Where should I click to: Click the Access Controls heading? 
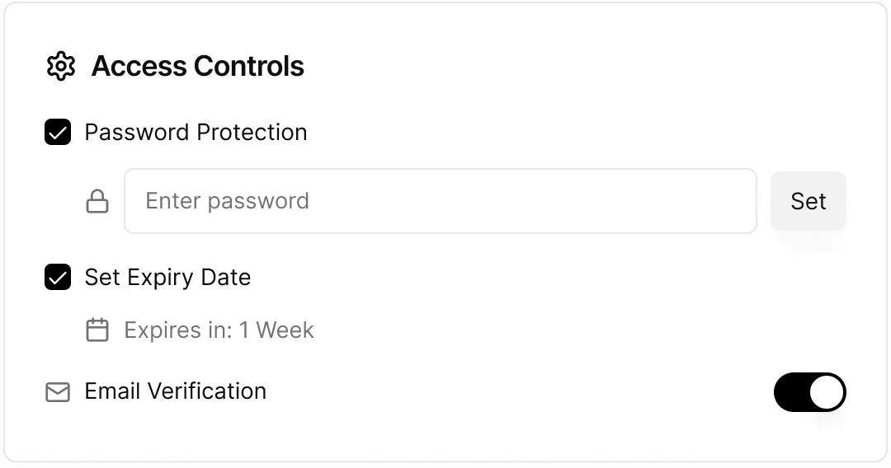(x=197, y=67)
